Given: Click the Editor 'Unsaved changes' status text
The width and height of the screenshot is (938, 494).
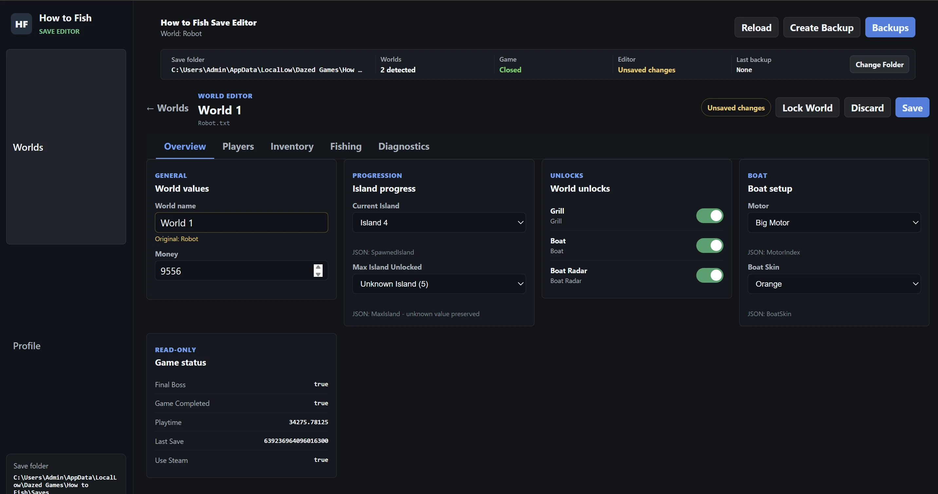Looking at the screenshot, I should tap(646, 69).
